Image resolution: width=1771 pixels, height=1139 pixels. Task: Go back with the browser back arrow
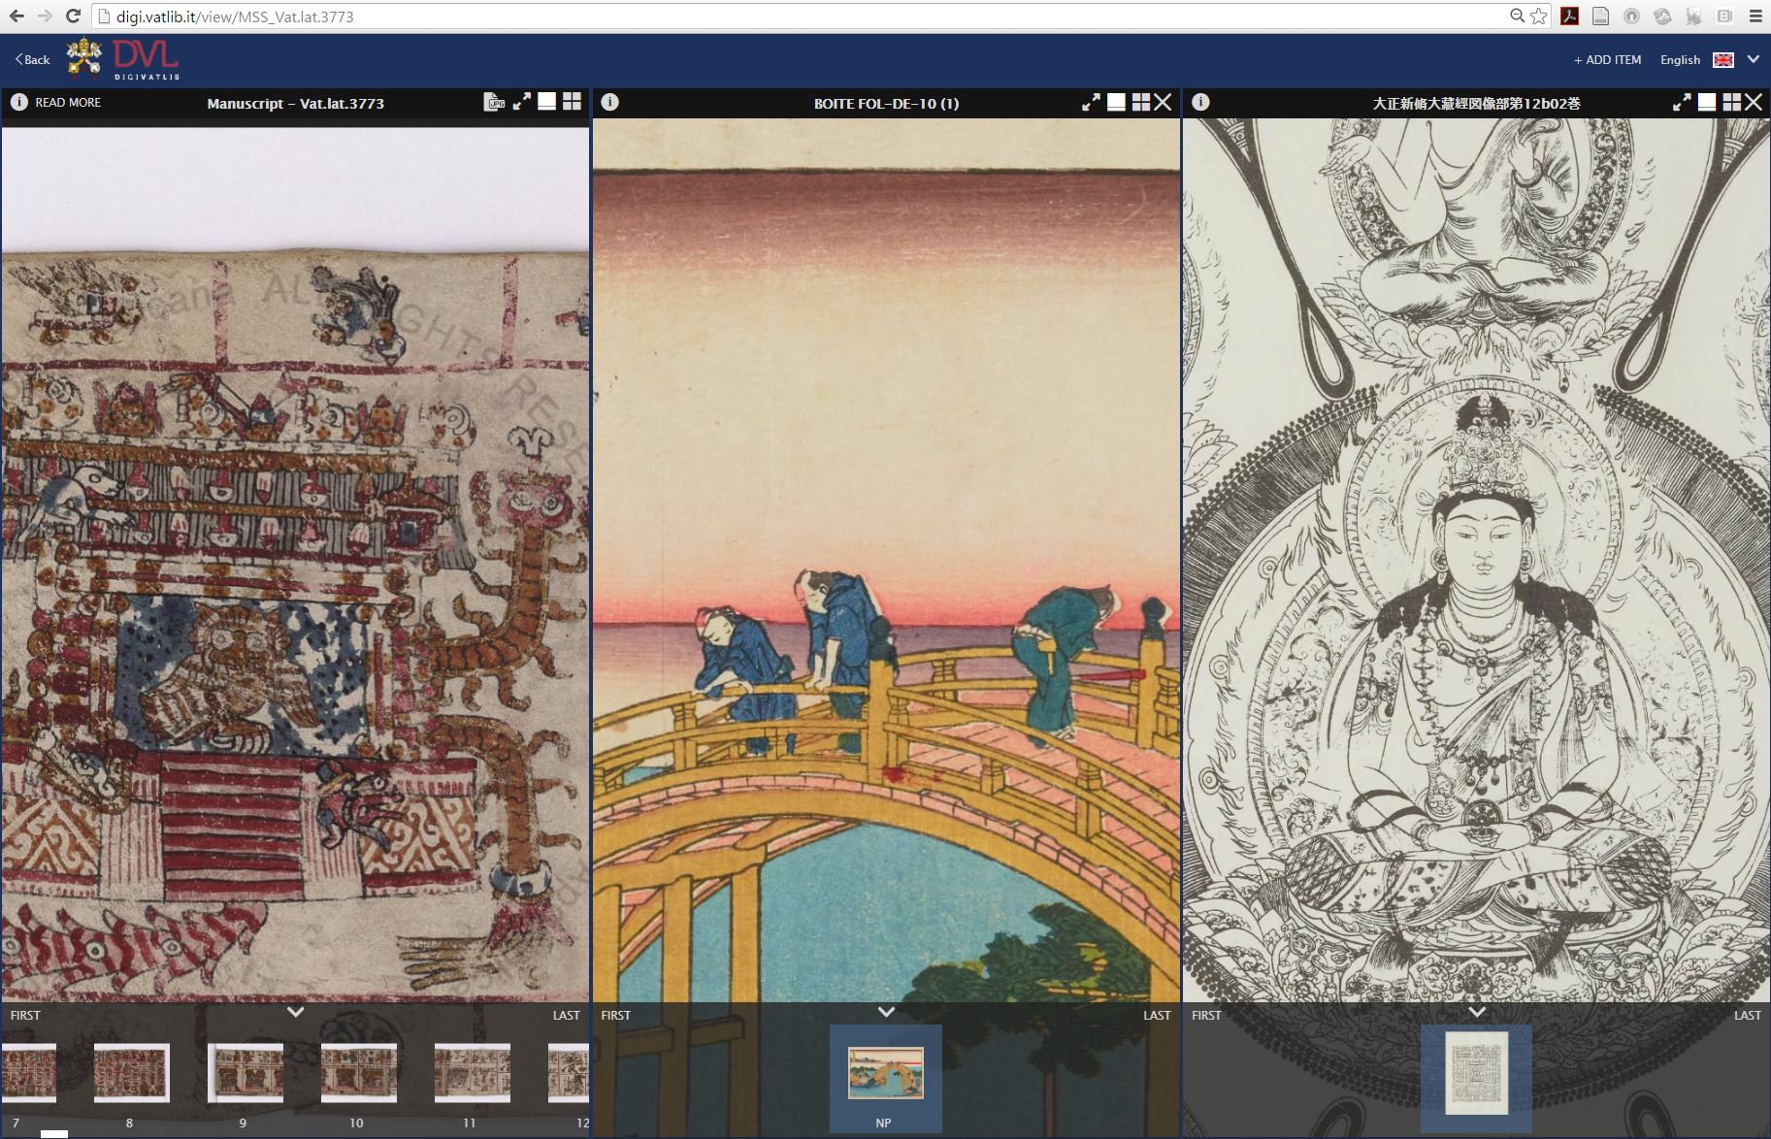pyautogui.click(x=16, y=16)
